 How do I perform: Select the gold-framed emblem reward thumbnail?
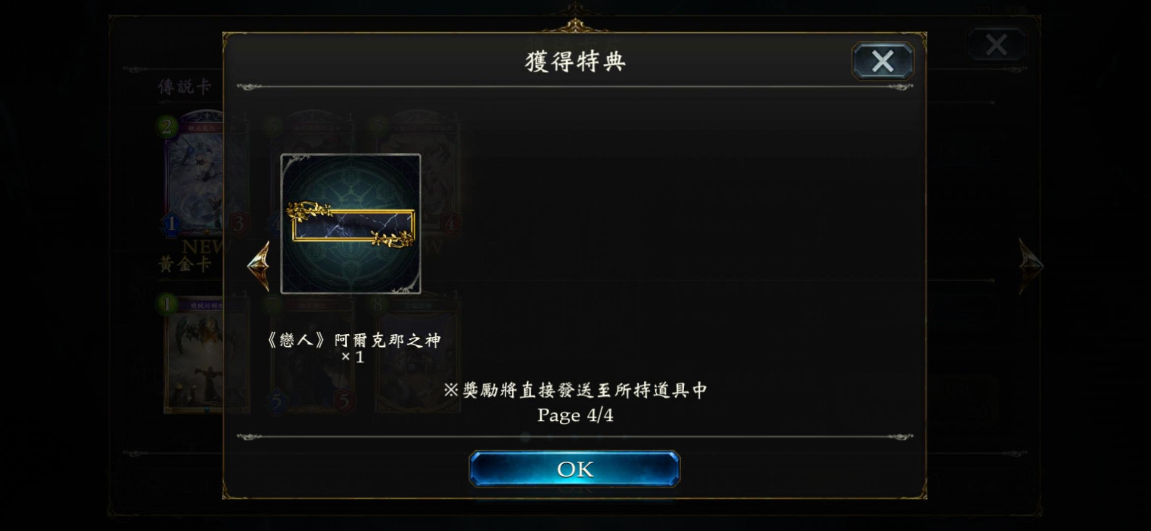351,224
